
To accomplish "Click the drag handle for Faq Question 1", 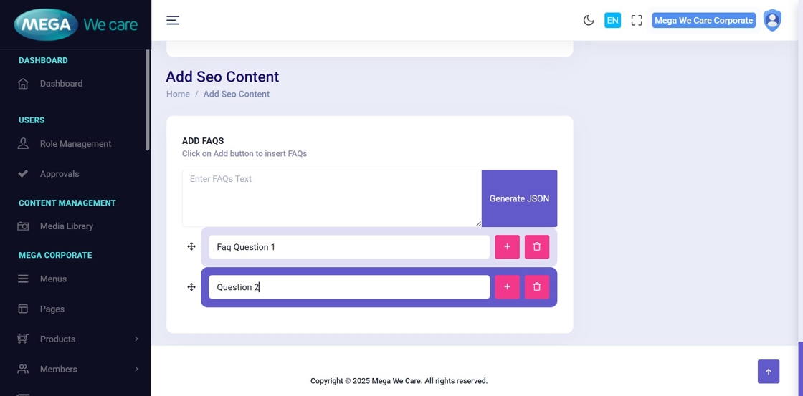I will click(191, 247).
